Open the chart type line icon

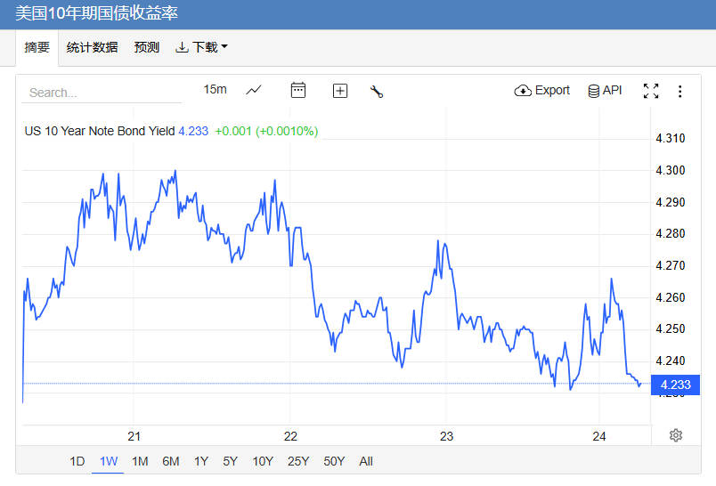coord(254,90)
